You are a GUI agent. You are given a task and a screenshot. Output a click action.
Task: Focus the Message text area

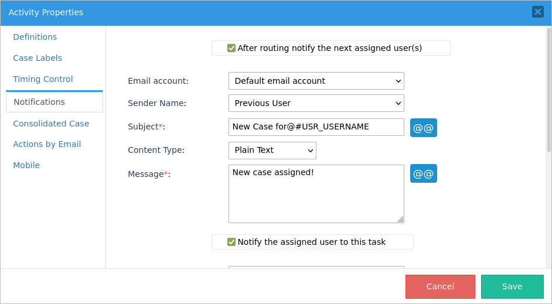click(316, 194)
